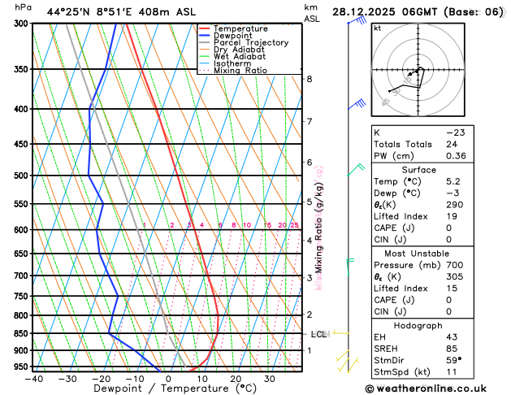
Task: Click the km ASL axis heading
Action: tap(312, 13)
